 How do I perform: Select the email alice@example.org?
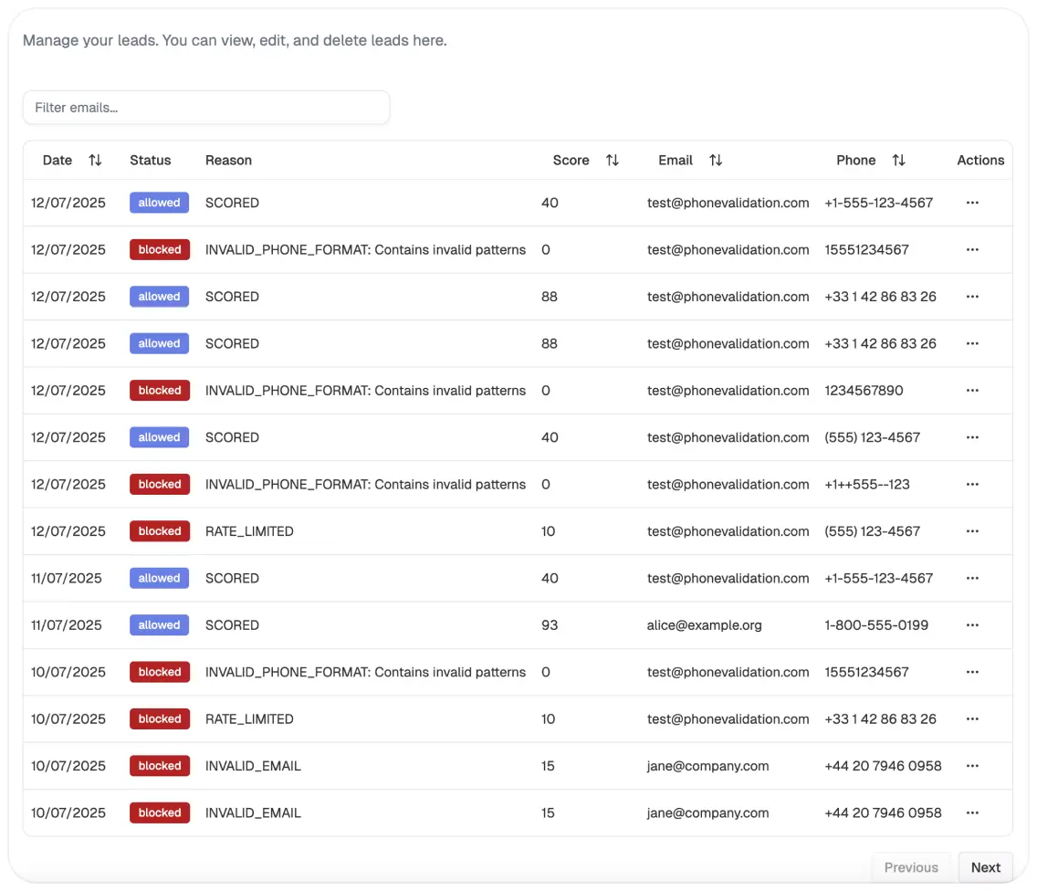click(x=705, y=625)
